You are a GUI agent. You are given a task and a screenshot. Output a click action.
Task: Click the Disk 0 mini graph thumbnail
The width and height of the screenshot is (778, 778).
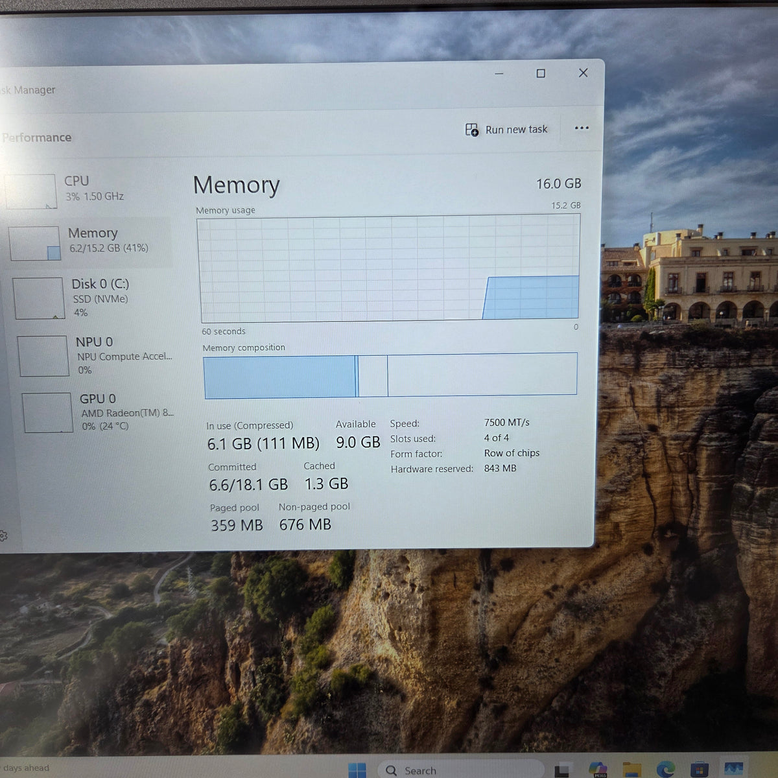coord(39,298)
